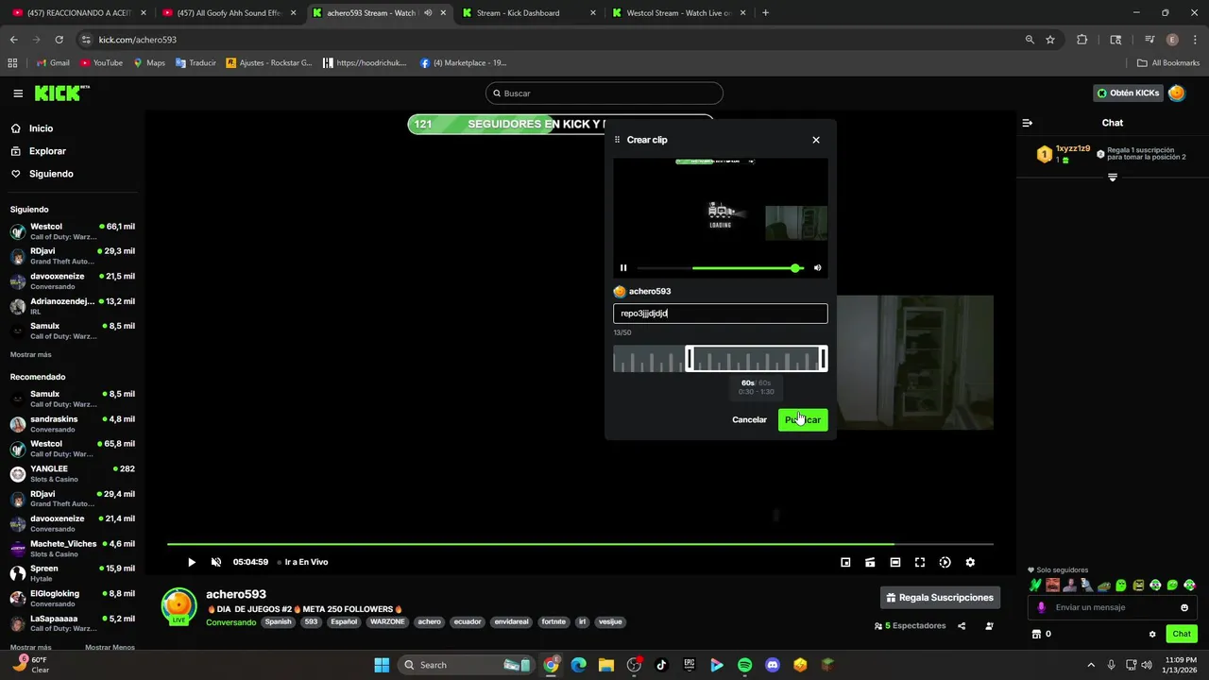Viewport: 1209px width, 680px height.
Task: Open LaSapaaaaa recommended channel
Action: click(x=72, y=623)
